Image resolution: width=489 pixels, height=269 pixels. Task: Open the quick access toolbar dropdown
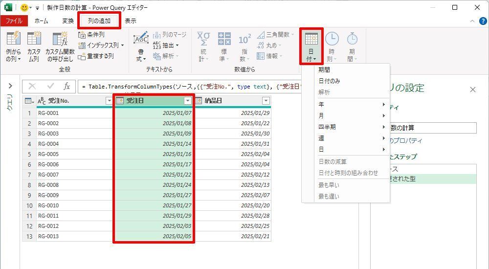pos(38,8)
